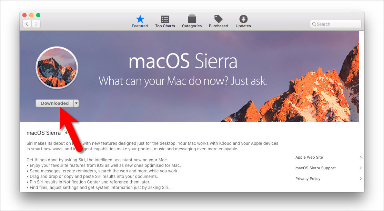Open the Apple Web Site link
The width and height of the screenshot is (384, 211).
pyautogui.click(x=309, y=157)
